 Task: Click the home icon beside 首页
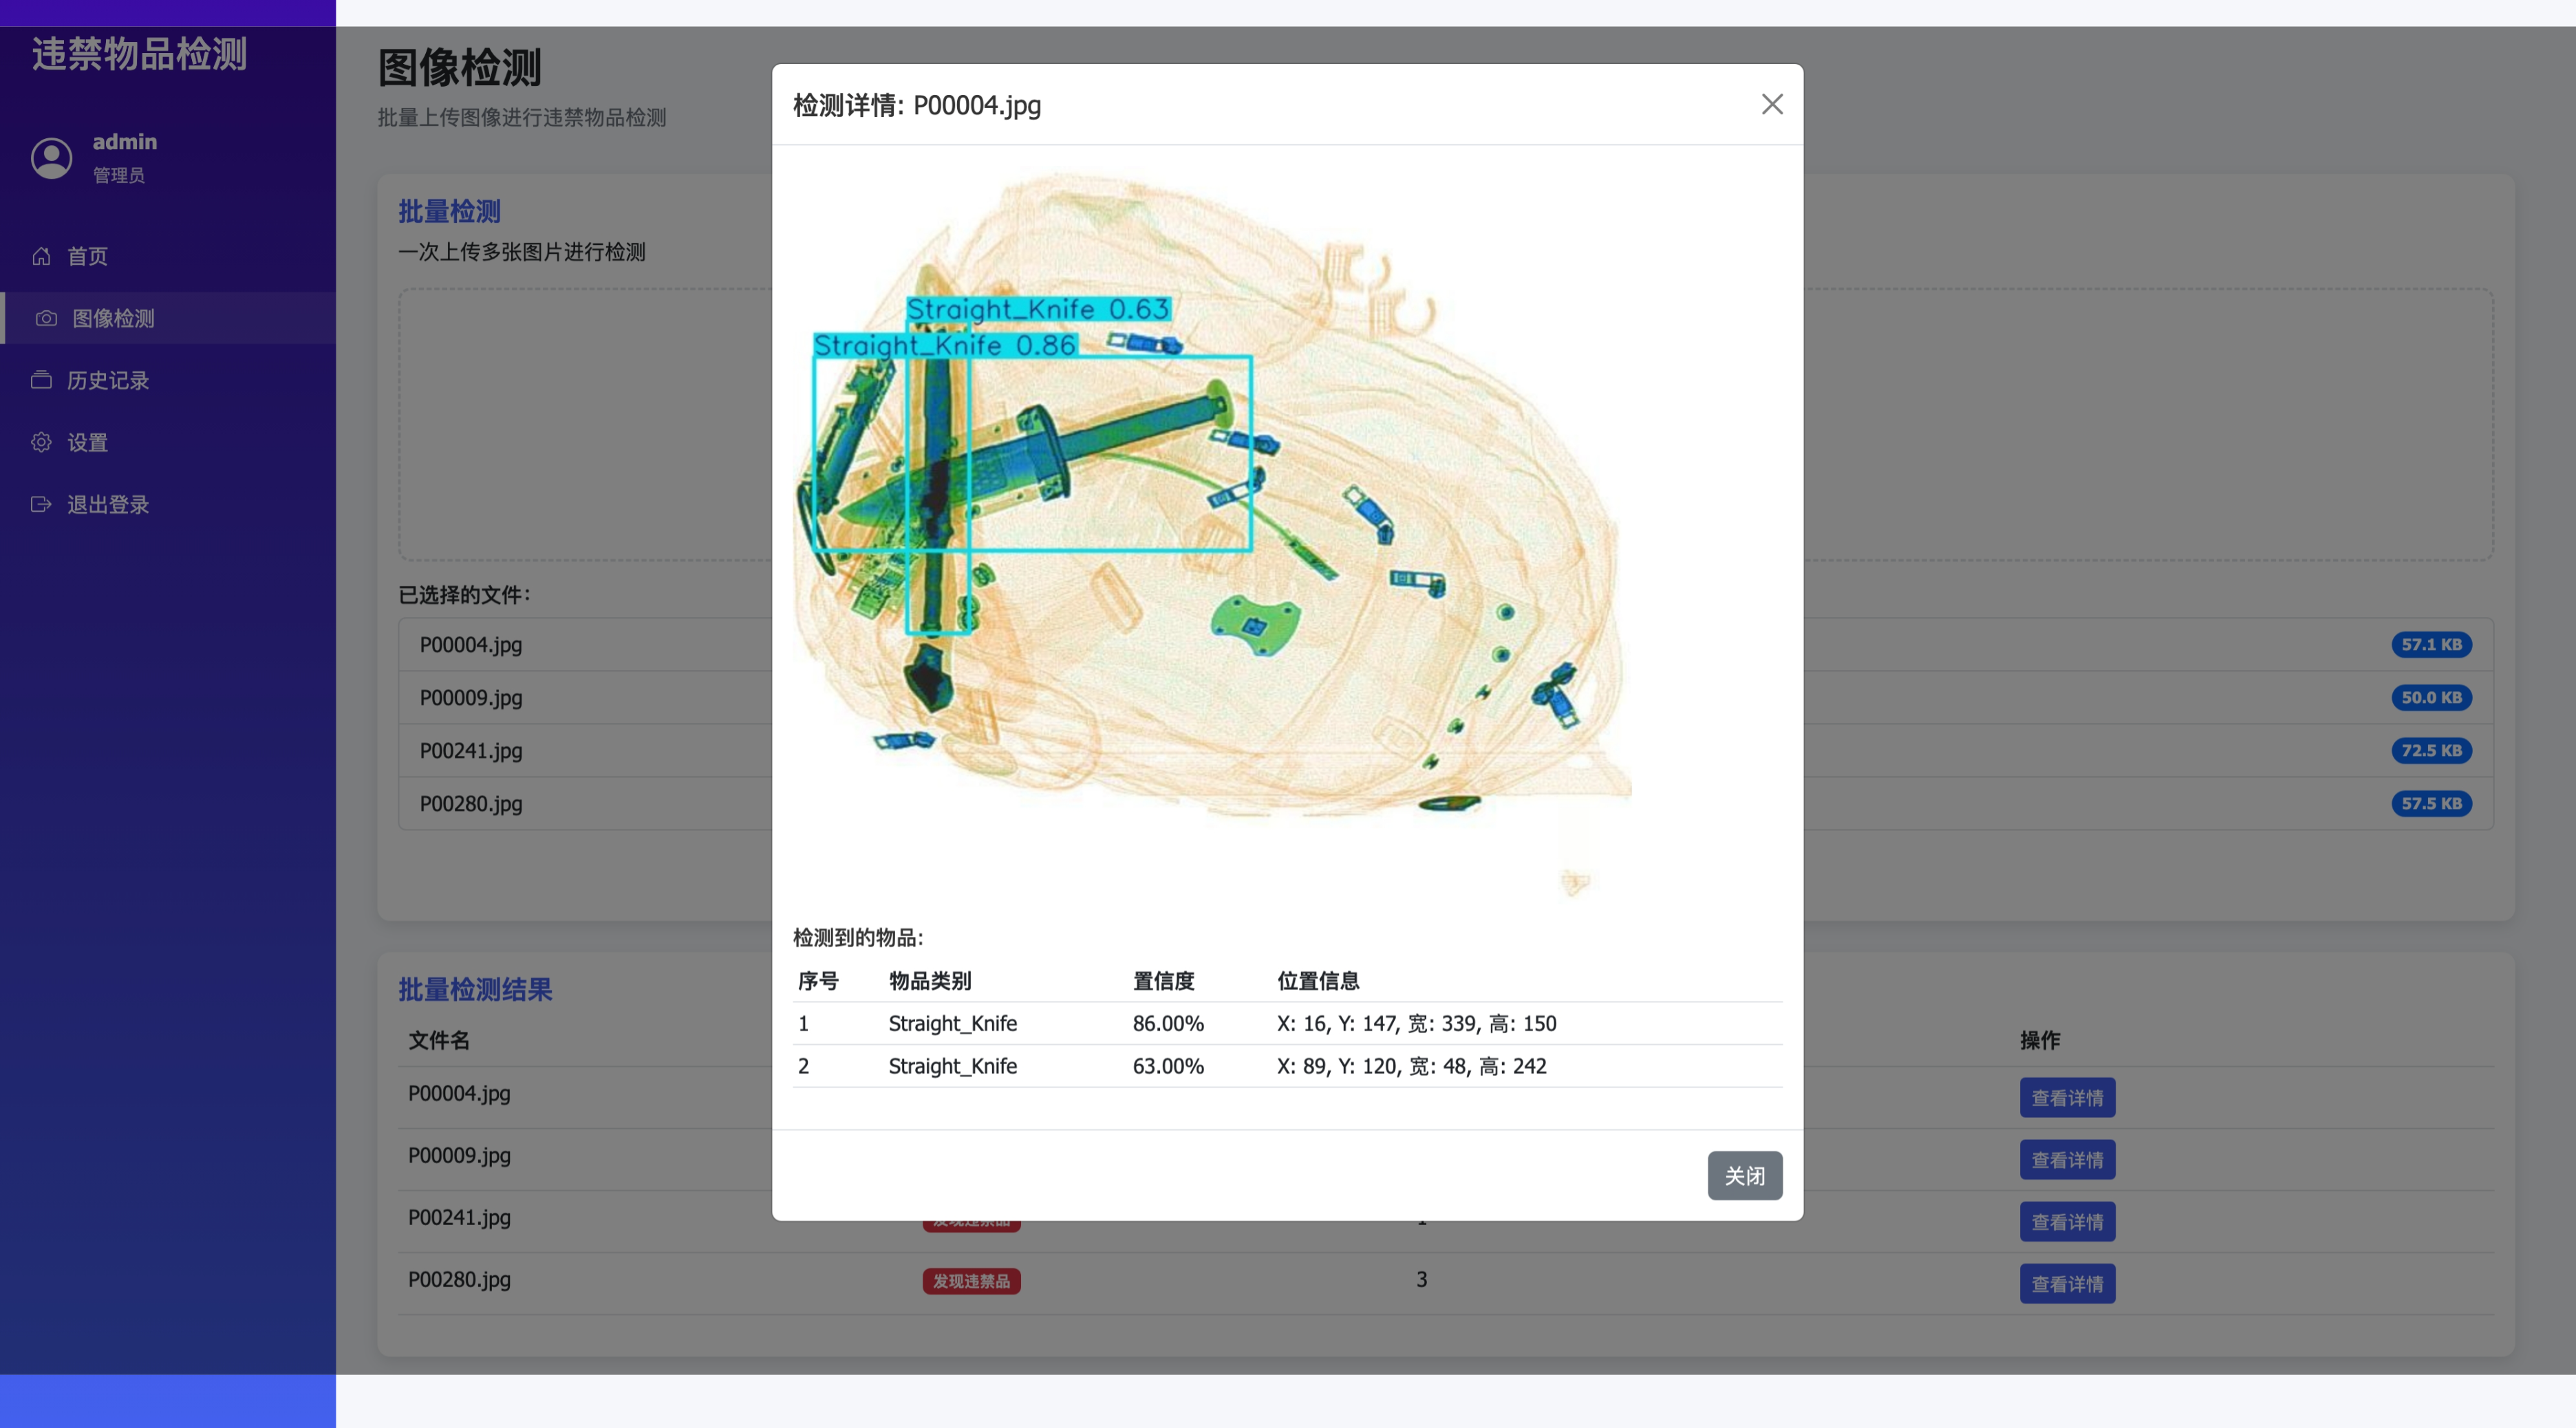41,256
